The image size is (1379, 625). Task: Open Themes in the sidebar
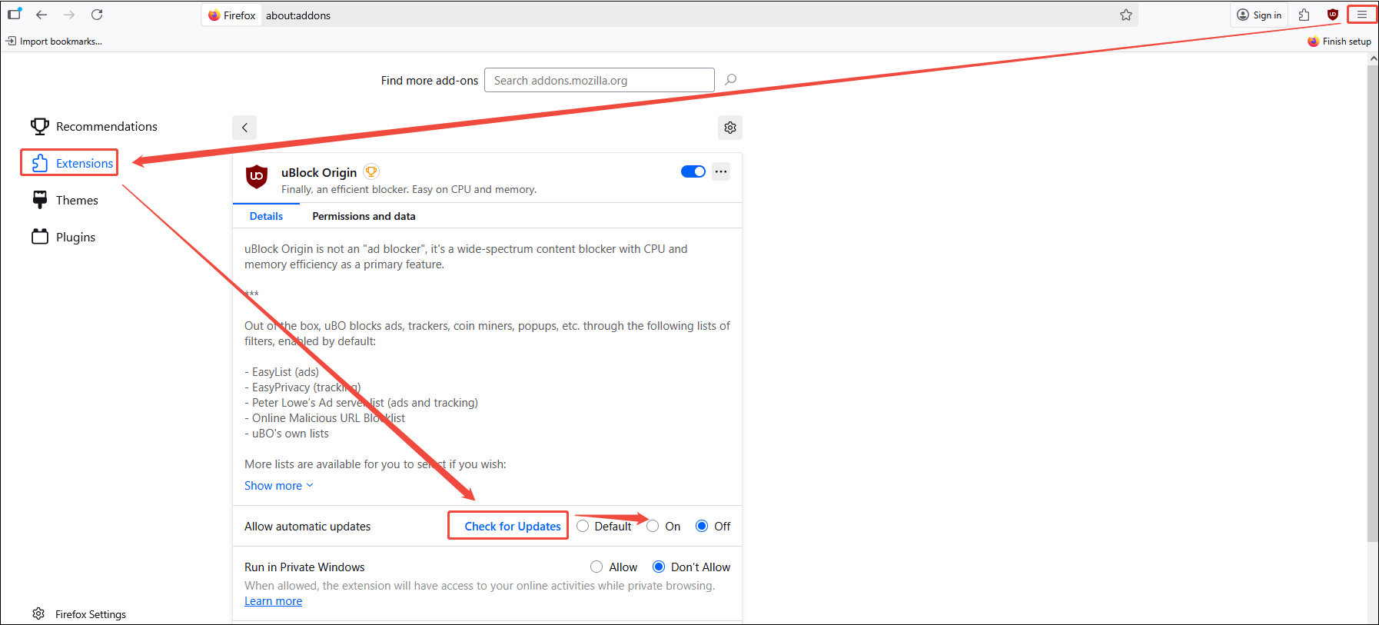tap(65, 200)
